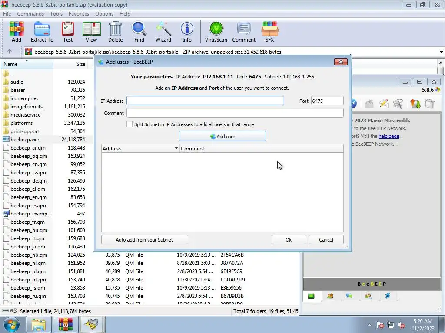Screen dimensions: 445x333
Task: Open the groups tab in BeeBEEP
Action: click(369, 296)
